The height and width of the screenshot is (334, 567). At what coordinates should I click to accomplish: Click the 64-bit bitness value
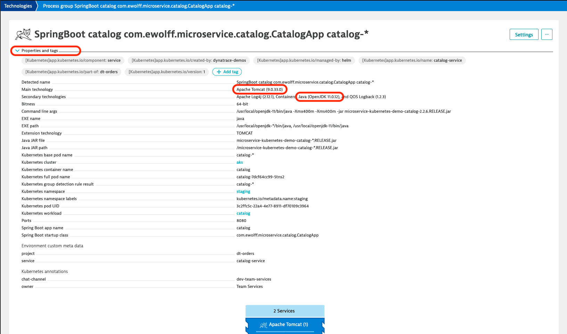coord(243,104)
